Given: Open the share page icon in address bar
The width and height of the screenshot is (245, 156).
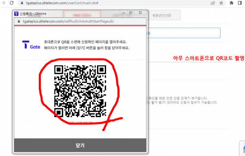Looking at the screenshot, I should click(213, 3).
